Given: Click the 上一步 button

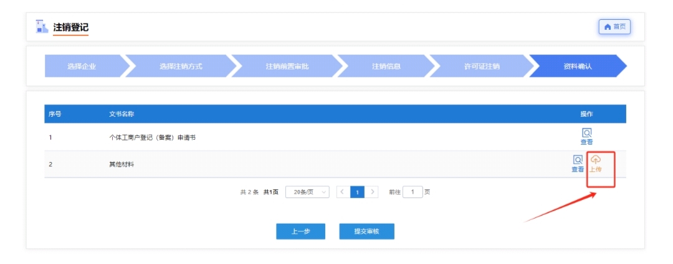Looking at the screenshot, I should click(301, 231).
